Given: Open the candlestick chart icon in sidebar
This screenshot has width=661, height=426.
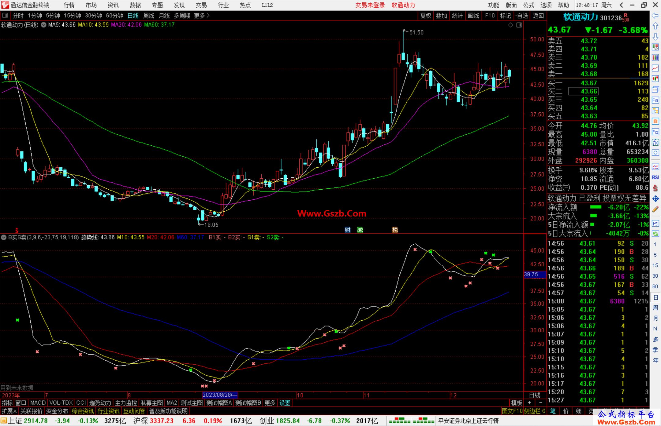Looking at the screenshot, I should (655, 79).
